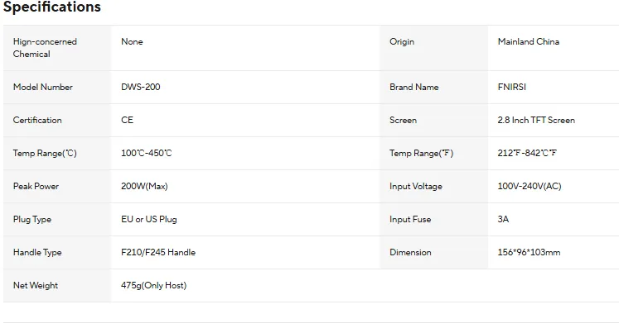This screenshot has height=333, width=619.
Task: Click the 156*96*103mm dimension value
Action: 529,252
